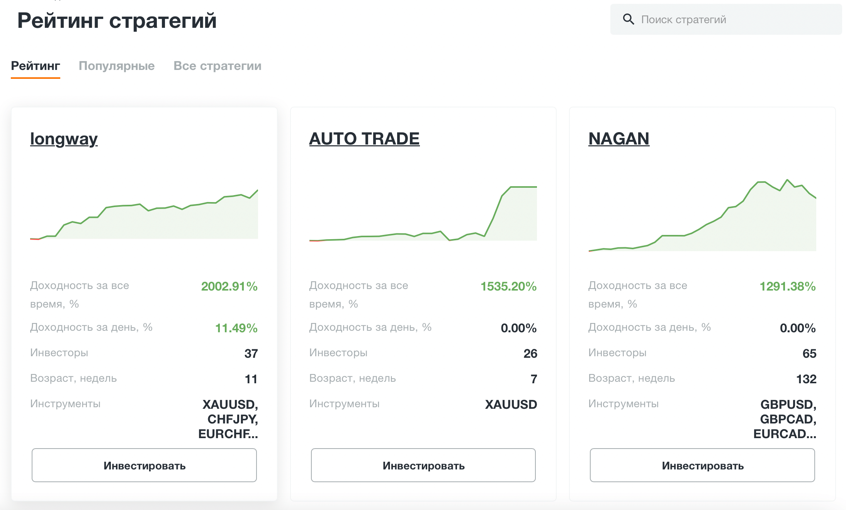Open the Все стратегии tab

(217, 66)
